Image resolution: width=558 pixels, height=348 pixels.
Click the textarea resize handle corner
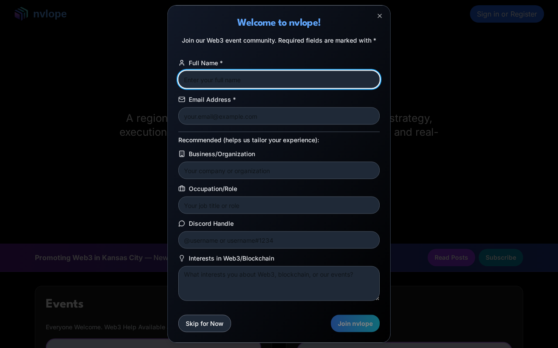[x=377, y=298]
